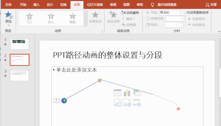Click the 单击此处添加文本 placeholder text
Viewport: 221px width, 126px height.
coord(76,70)
